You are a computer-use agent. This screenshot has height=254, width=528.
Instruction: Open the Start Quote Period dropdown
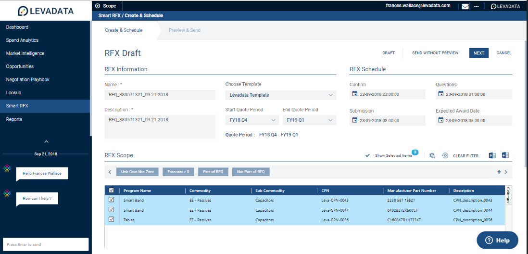(x=252, y=120)
